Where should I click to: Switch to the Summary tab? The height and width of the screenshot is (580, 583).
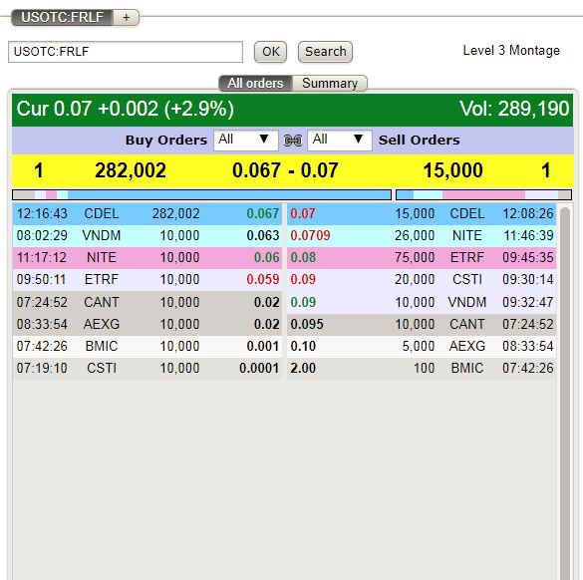point(330,84)
